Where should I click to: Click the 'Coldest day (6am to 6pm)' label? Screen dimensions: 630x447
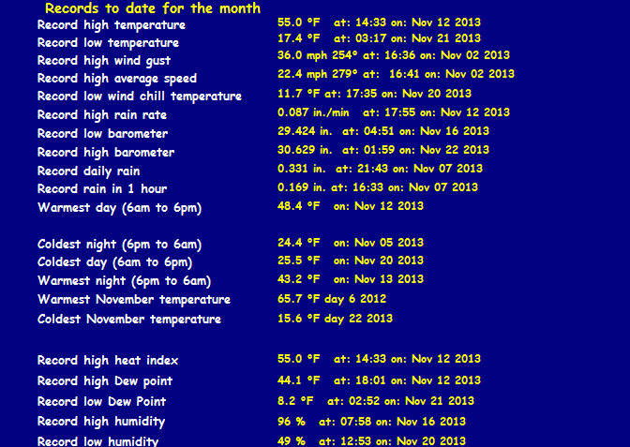[115, 262]
